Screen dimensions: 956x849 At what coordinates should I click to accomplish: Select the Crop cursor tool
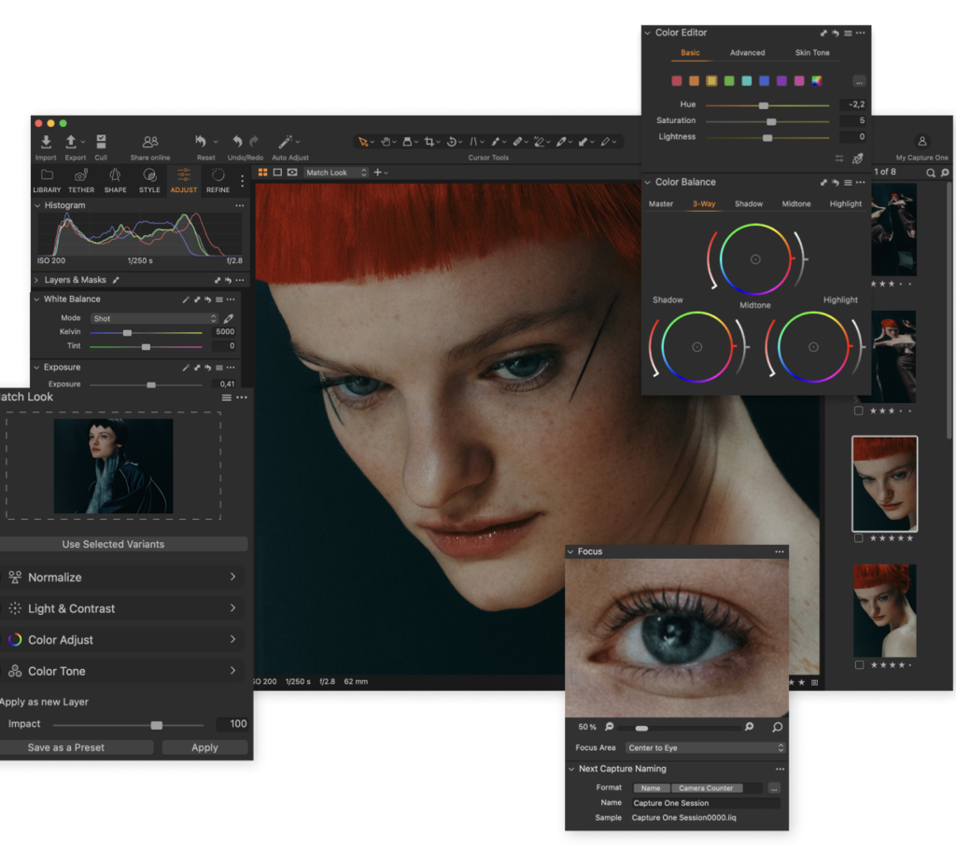[x=429, y=142]
